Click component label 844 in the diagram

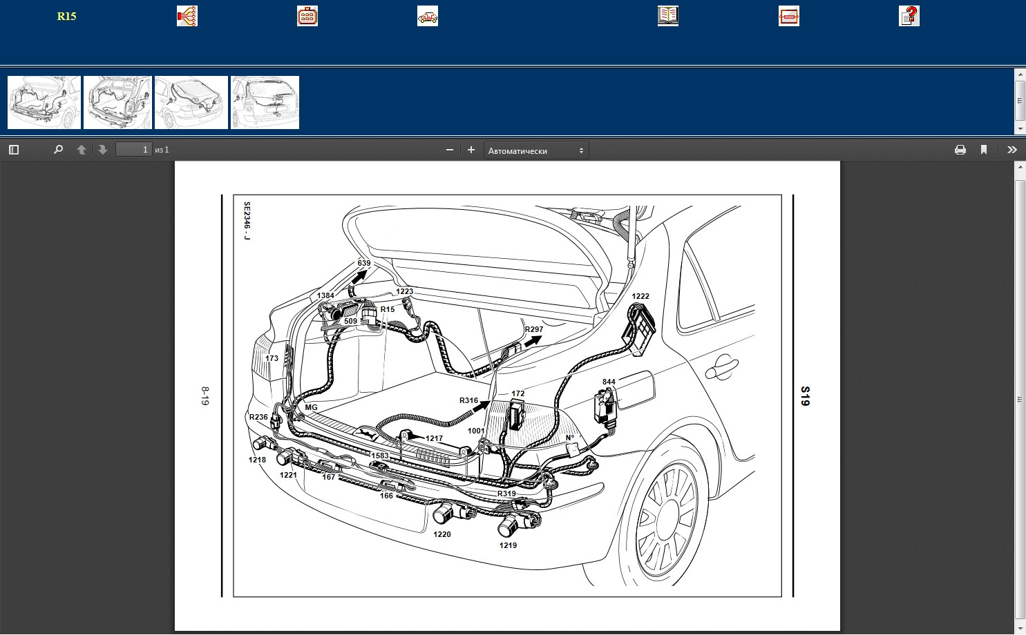coord(609,382)
